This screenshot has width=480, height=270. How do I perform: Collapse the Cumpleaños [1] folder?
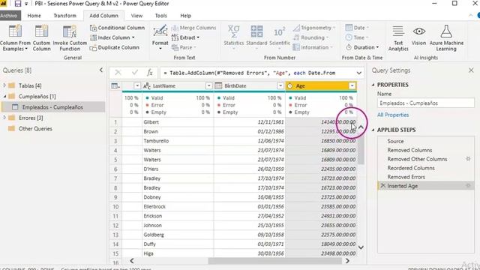click(x=4, y=96)
